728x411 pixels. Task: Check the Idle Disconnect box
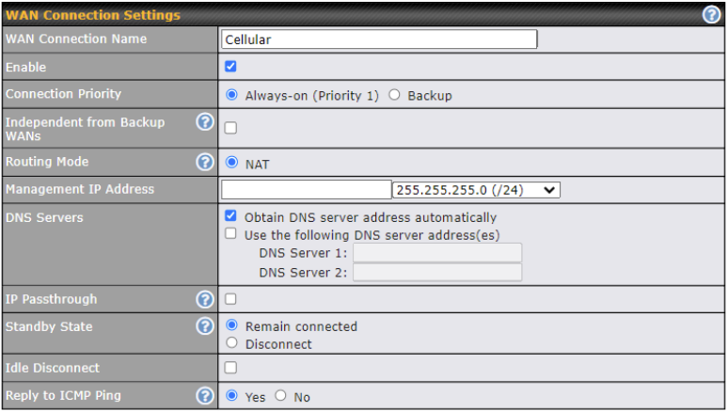(x=230, y=368)
